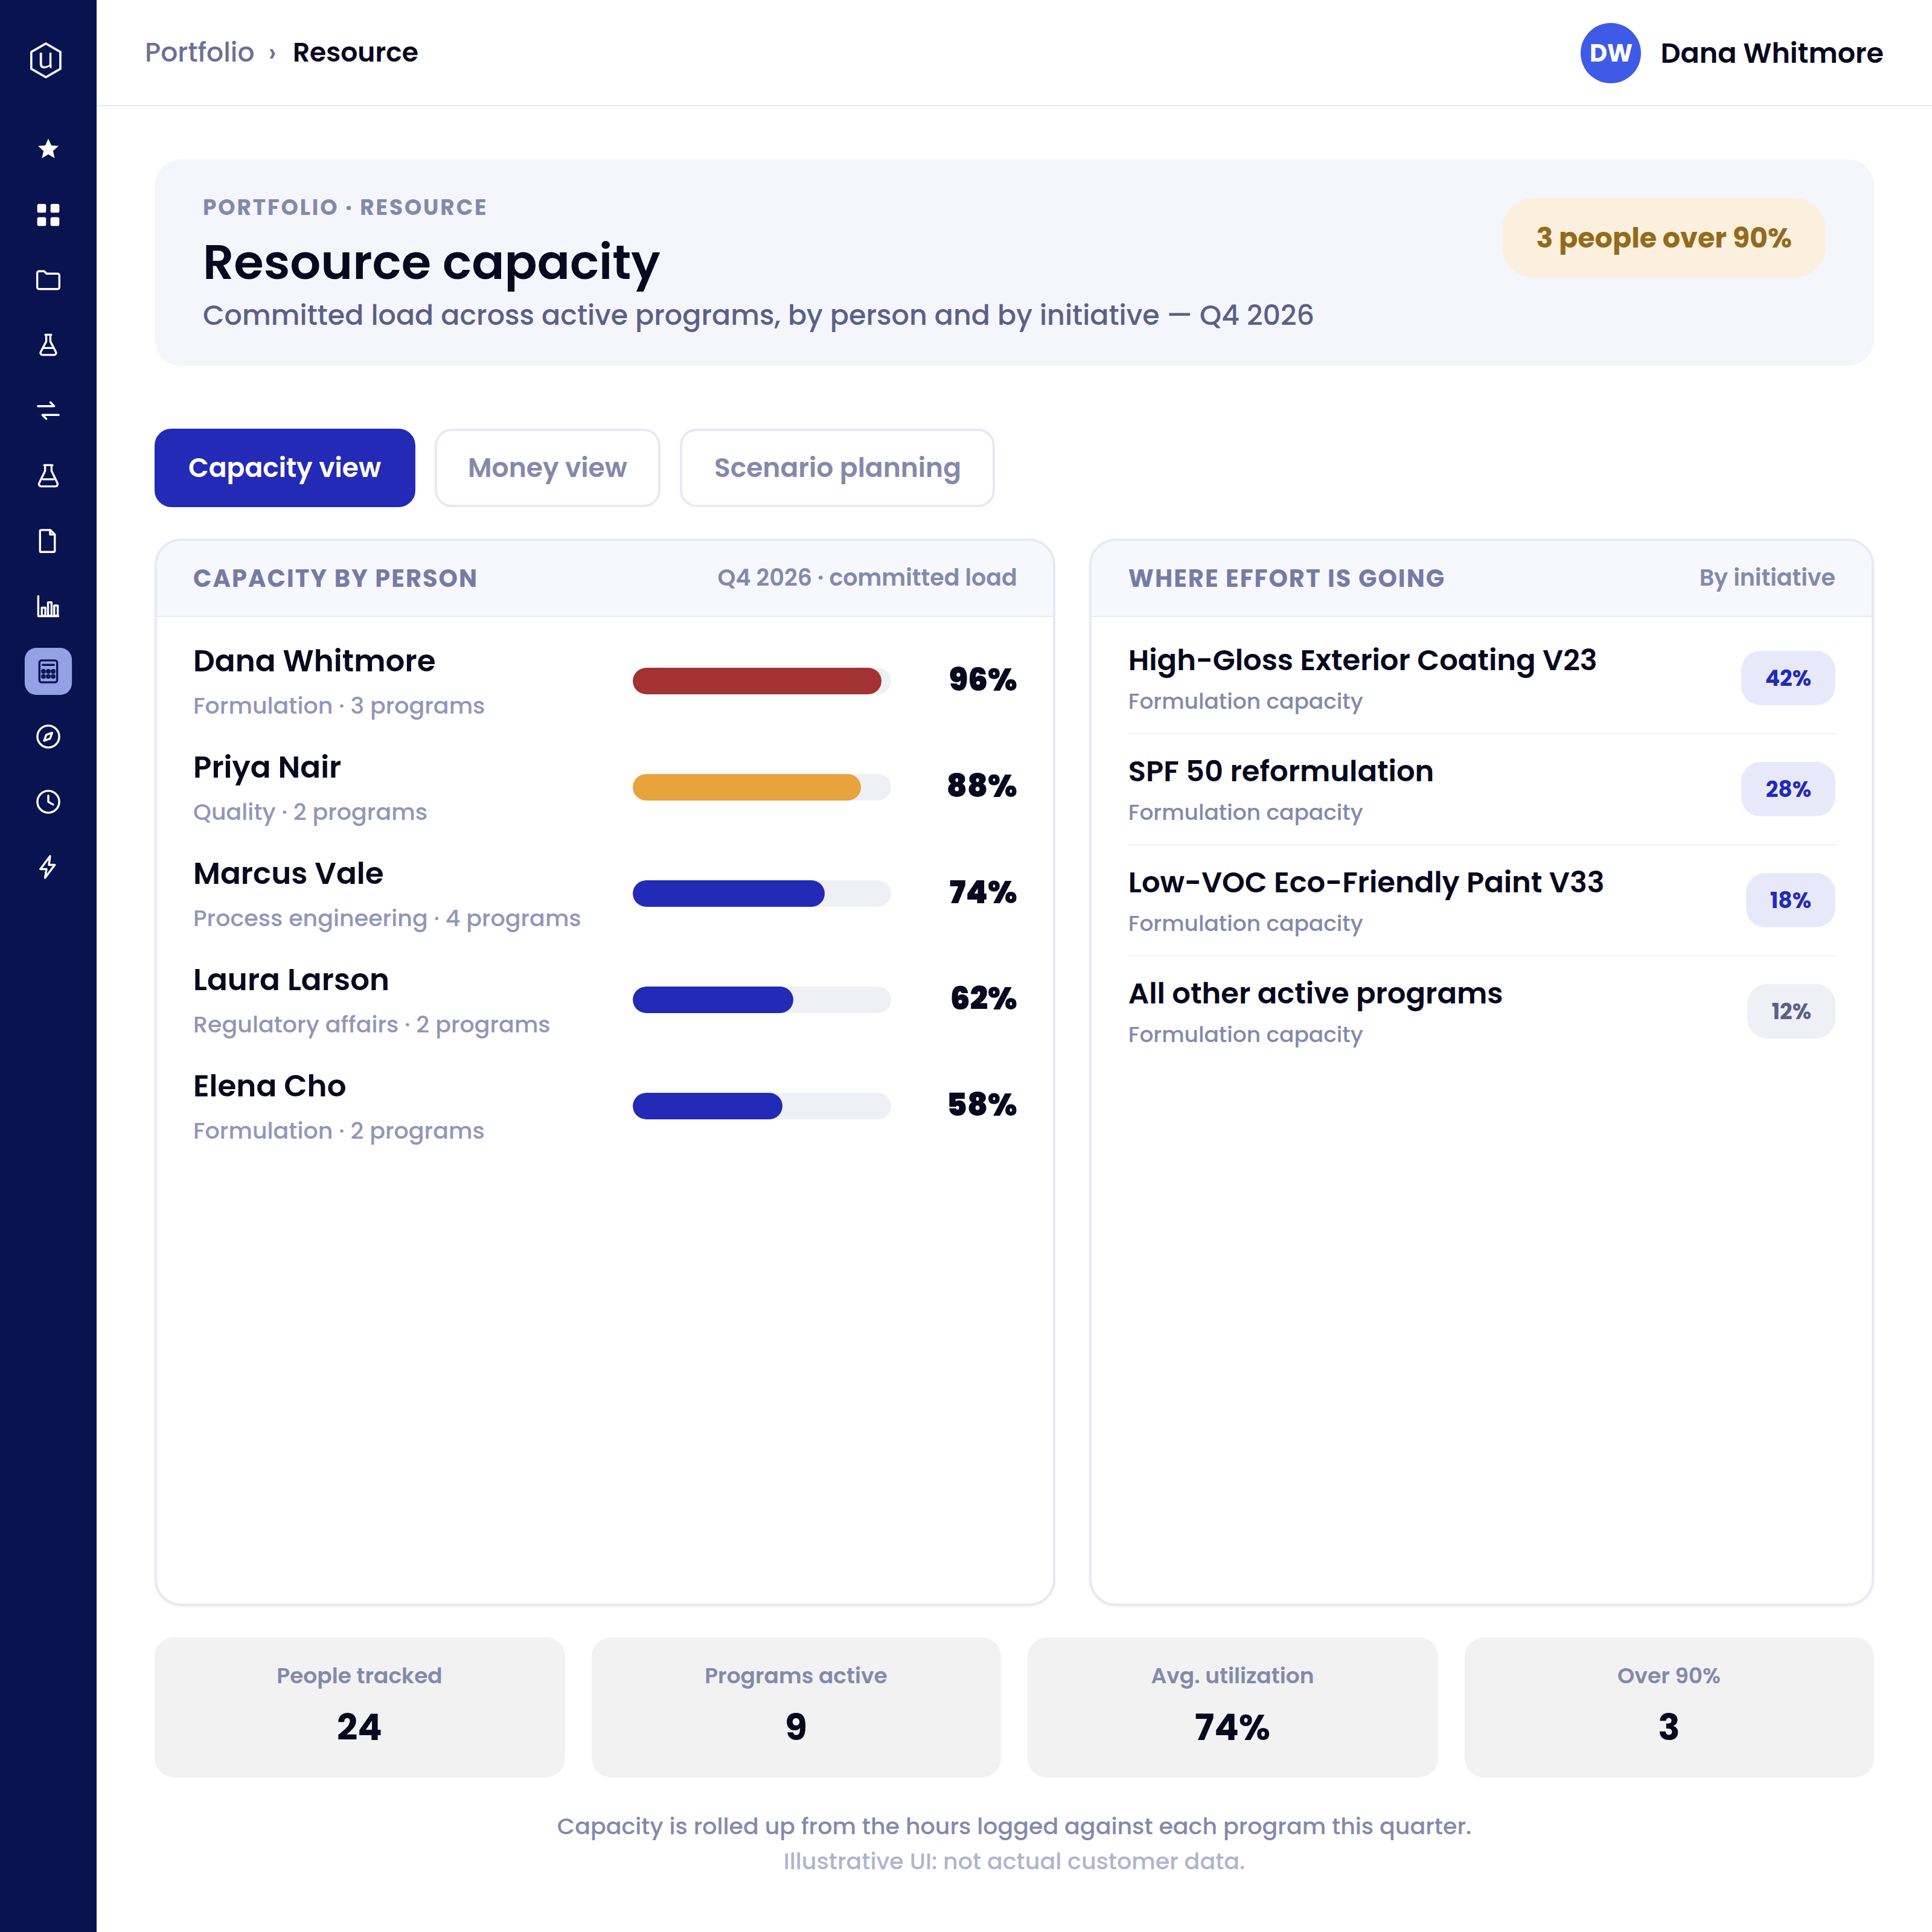Select Dana Whitmore in capacity by person list
This screenshot has height=1932, width=1932.
click(x=314, y=661)
